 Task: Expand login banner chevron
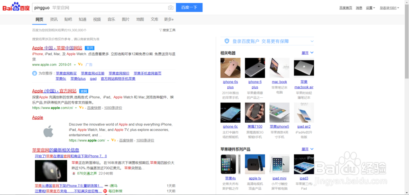click(312, 41)
